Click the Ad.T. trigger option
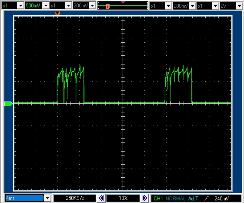 point(194,199)
